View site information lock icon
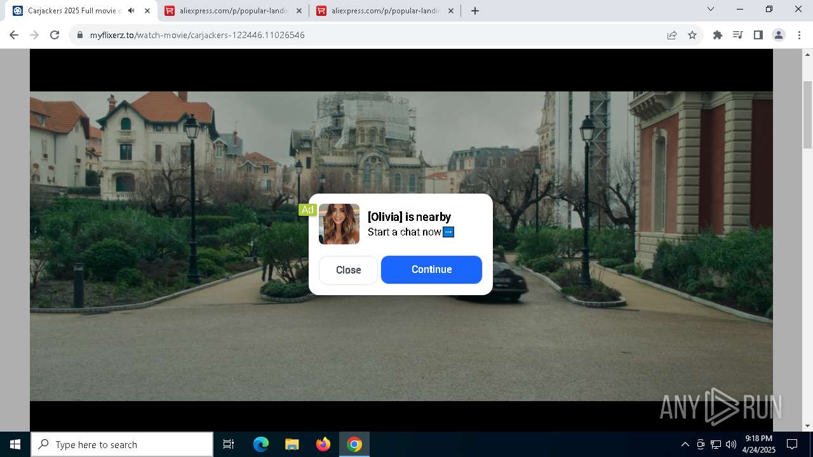 pos(80,35)
